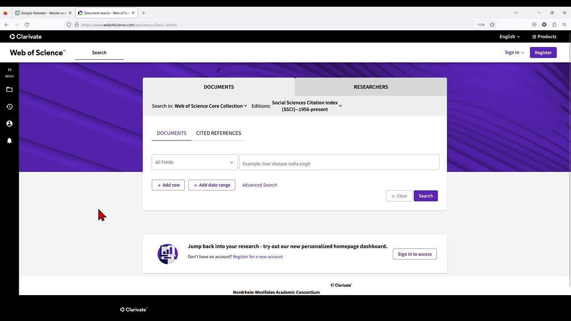The height and width of the screenshot is (321, 571).
Task: Click the Web of Science logo
Action: click(37, 53)
